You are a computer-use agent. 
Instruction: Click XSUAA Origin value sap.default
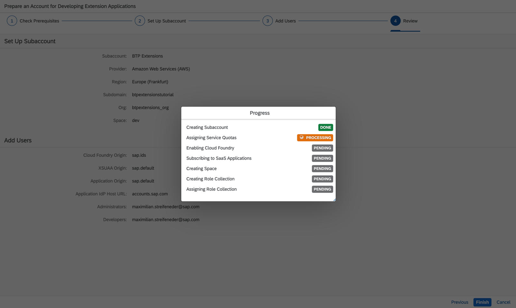pyautogui.click(x=143, y=168)
